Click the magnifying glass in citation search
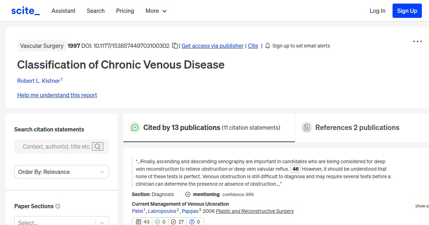This screenshot has height=225, width=429. coord(97,146)
